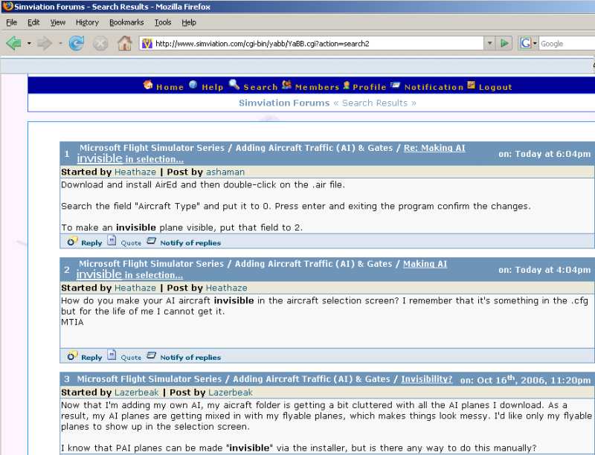The width and height of the screenshot is (595, 455).
Task: Open the 'Post by Lazerbeak' profile link
Action: [x=231, y=393]
